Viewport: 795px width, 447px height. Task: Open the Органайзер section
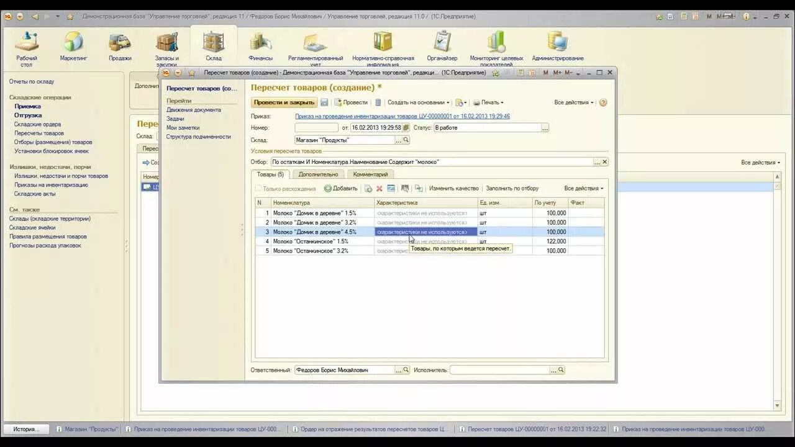click(x=442, y=47)
